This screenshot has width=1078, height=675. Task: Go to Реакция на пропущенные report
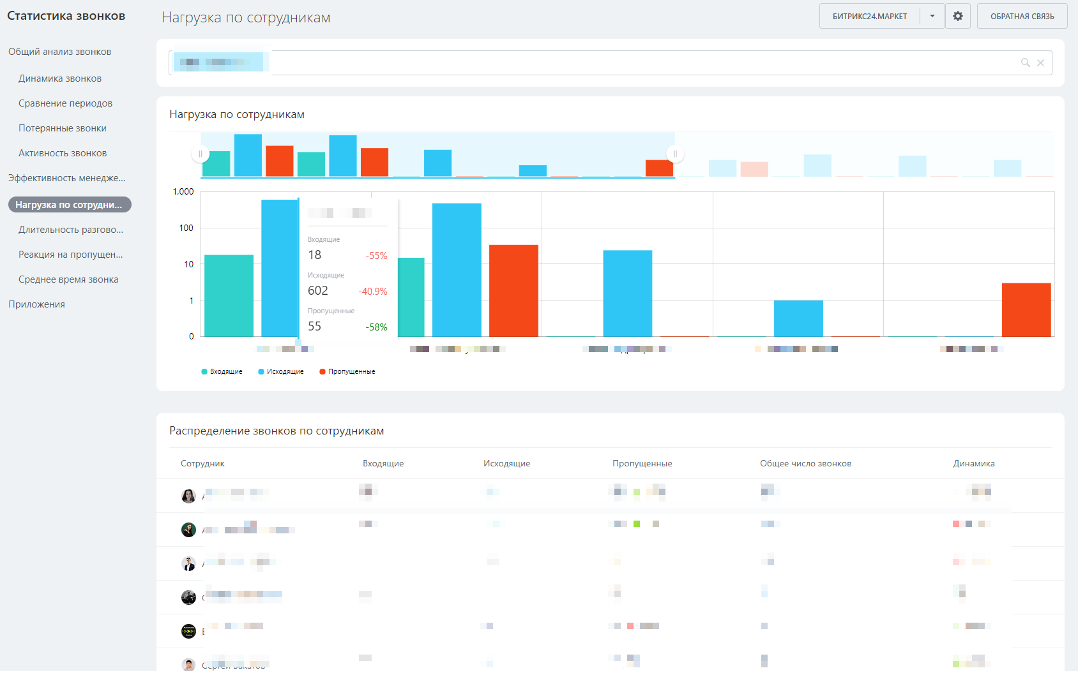click(x=70, y=255)
